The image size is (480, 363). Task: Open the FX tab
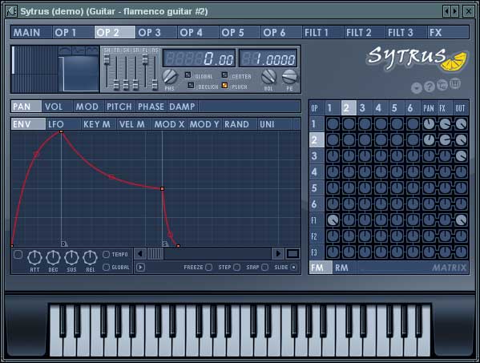click(x=448, y=32)
